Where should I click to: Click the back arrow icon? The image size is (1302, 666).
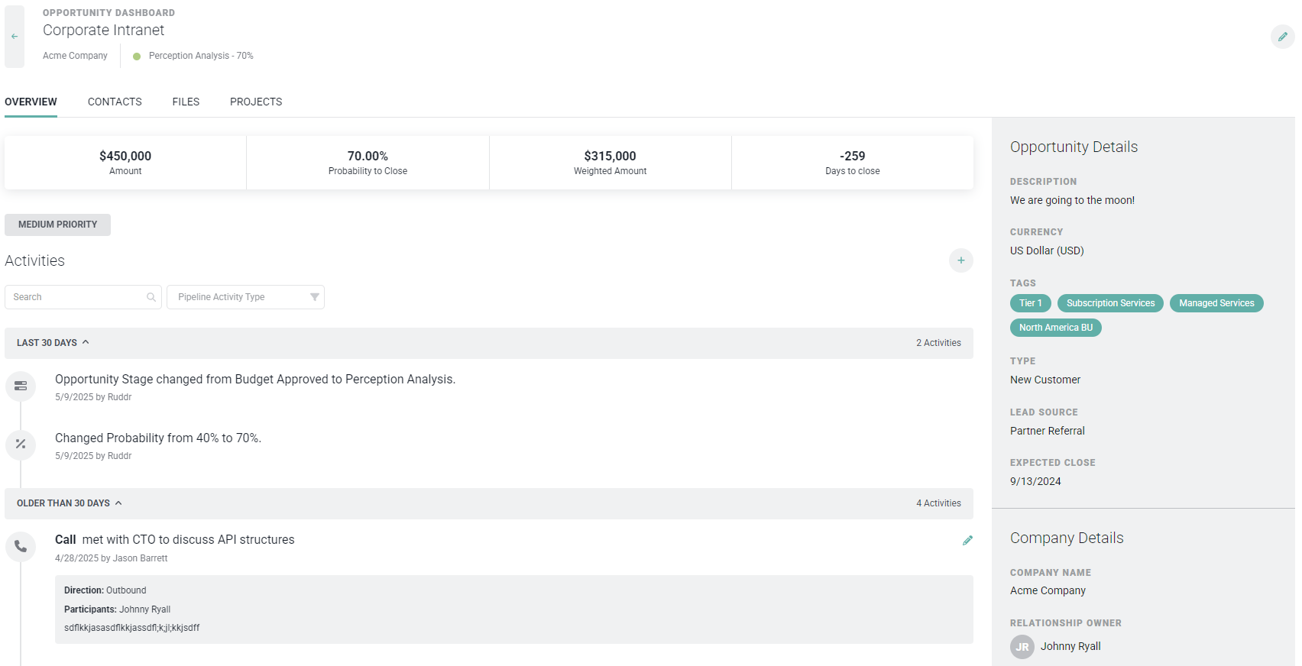(x=15, y=37)
